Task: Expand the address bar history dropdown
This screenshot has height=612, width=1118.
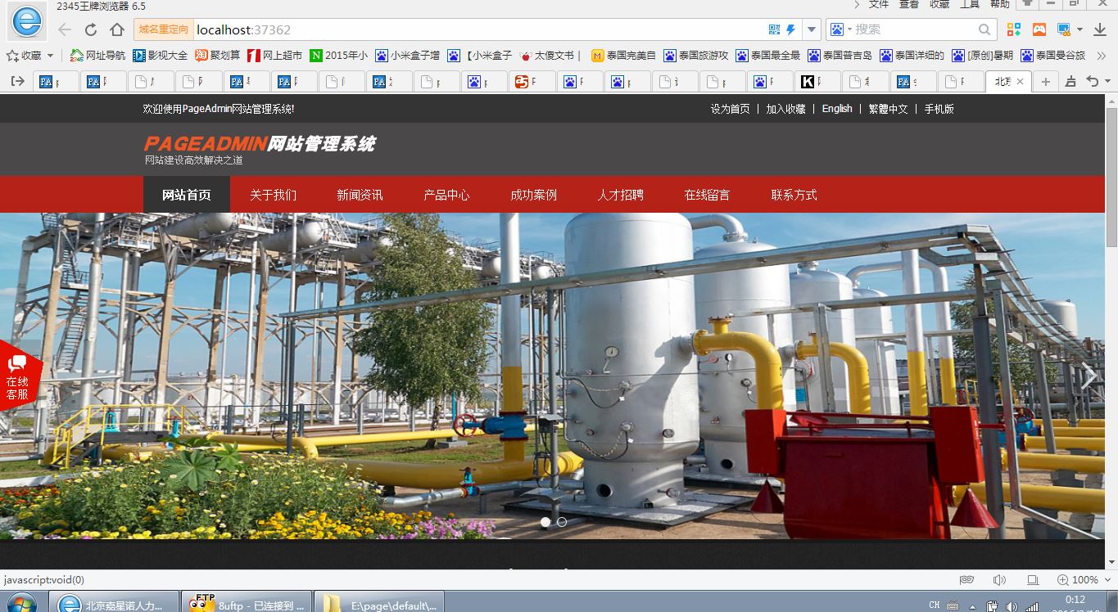Action: (812, 29)
